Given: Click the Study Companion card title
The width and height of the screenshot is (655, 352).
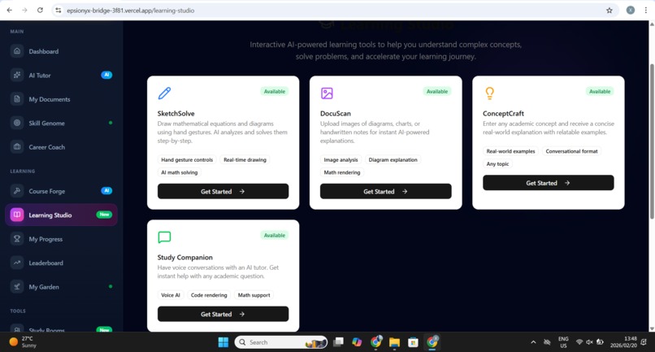Looking at the screenshot, I should 184,258.
